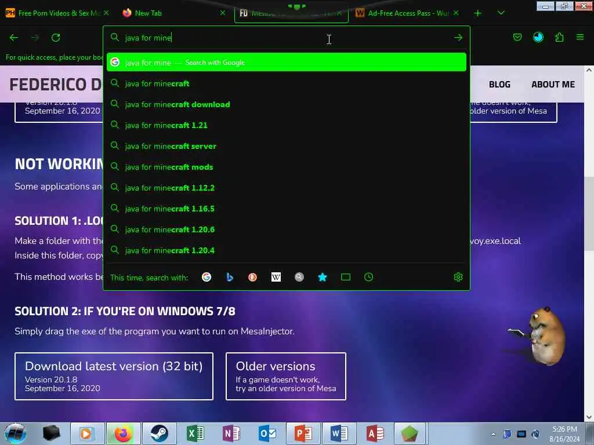This screenshot has height=445, width=594.
Task: Open Access from the taskbar
Action: tap(375, 433)
